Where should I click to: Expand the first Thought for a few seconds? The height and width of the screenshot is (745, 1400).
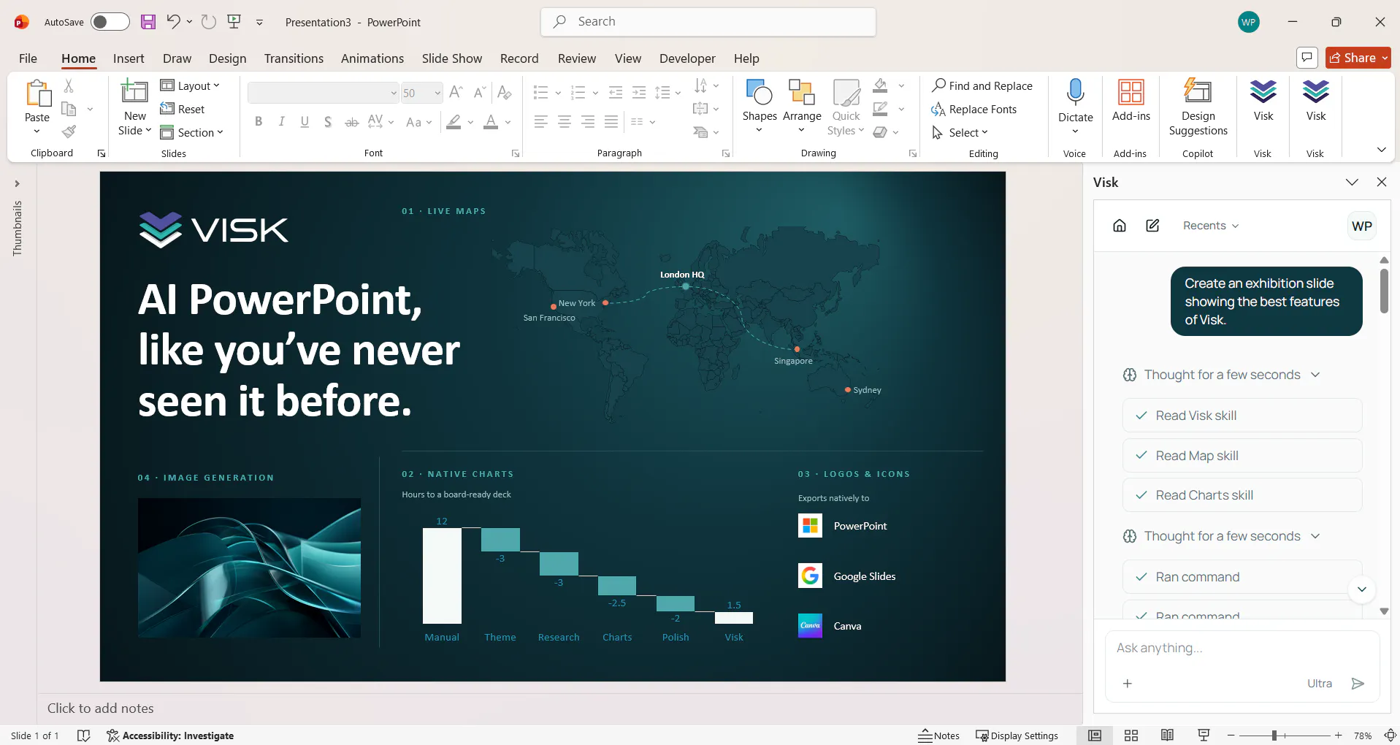[1222, 375]
